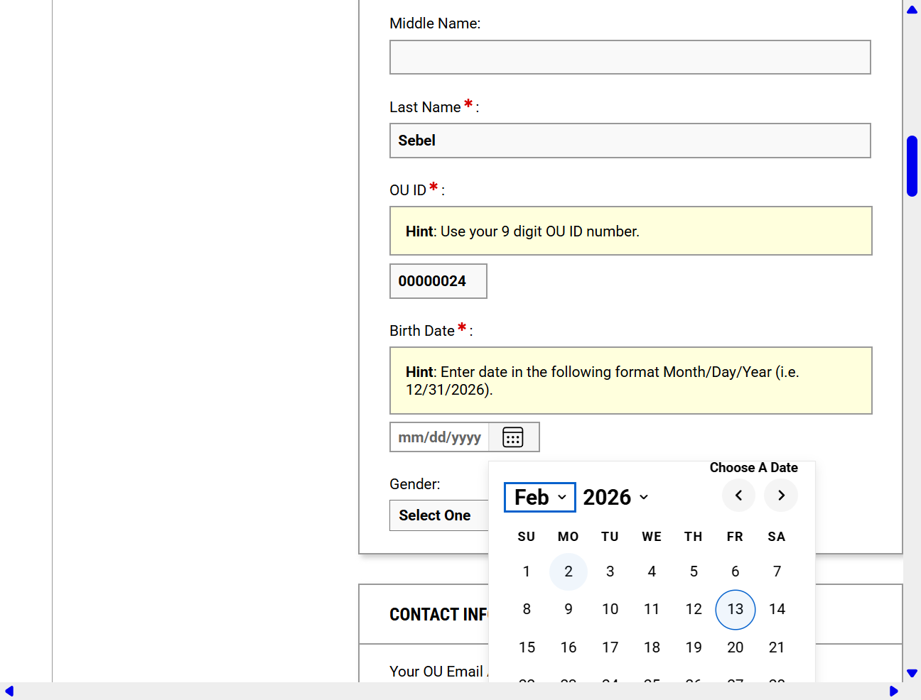This screenshot has width=921, height=700.
Task: Go to next month in calendar
Action: point(781,496)
